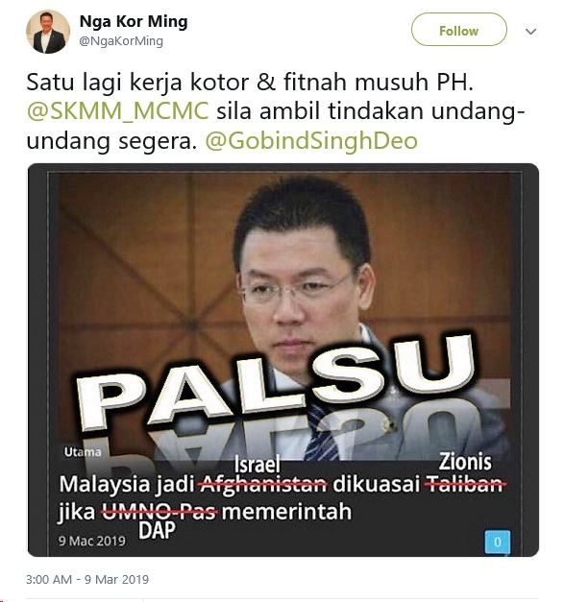
Task: Open the @GobindSinghDeo mention
Action: [x=311, y=141]
